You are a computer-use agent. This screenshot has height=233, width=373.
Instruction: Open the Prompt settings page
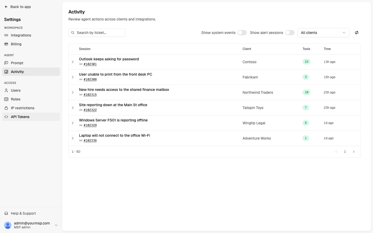point(31,63)
